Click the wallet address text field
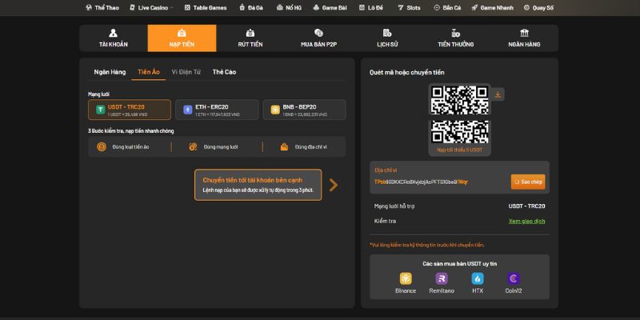The height and width of the screenshot is (320, 640). pos(436,182)
